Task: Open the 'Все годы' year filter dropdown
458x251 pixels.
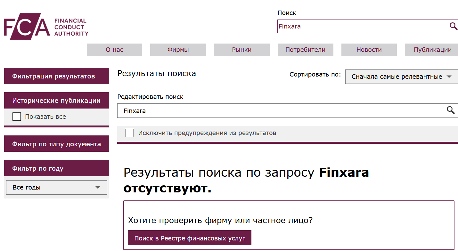Action: [56, 187]
